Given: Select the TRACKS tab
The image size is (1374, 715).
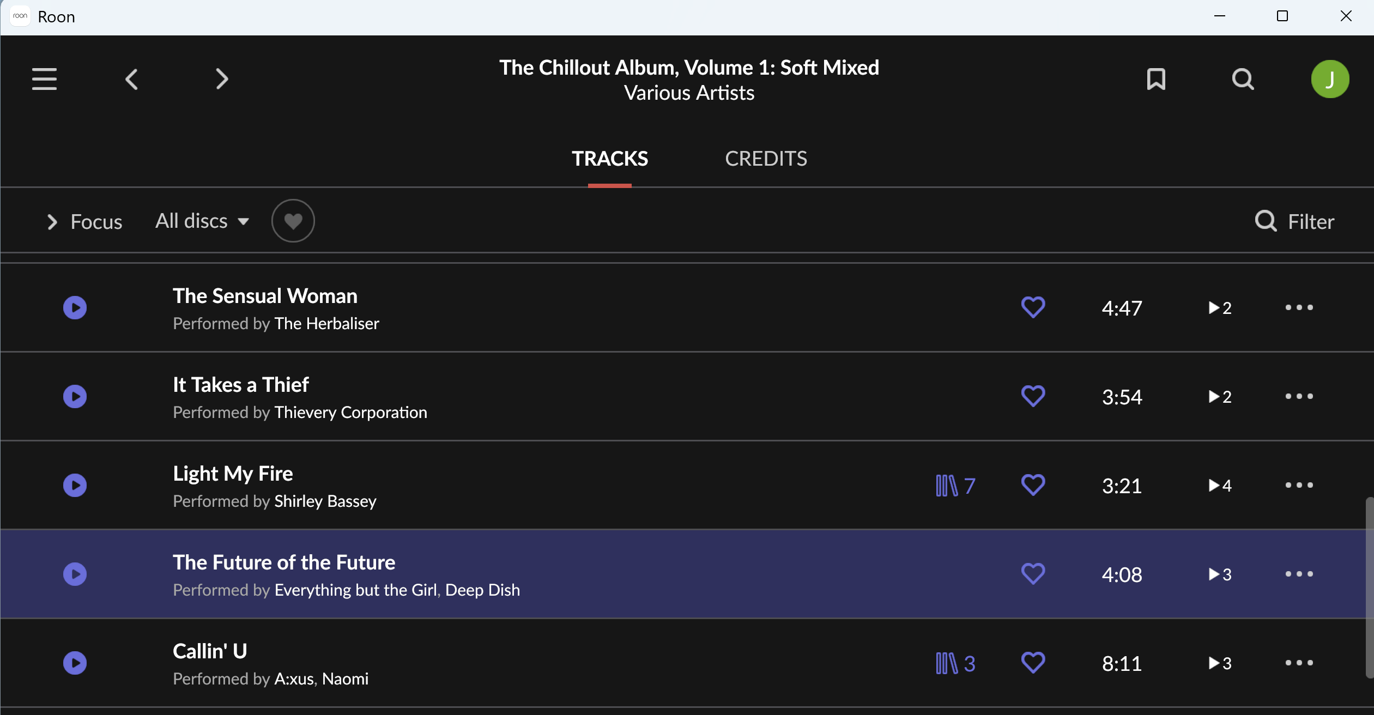Looking at the screenshot, I should pyautogui.click(x=610, y=159).
